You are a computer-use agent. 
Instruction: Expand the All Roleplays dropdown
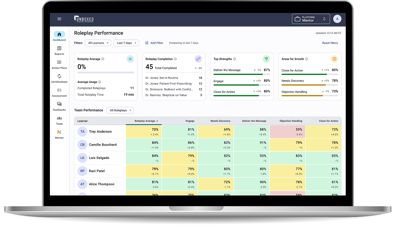[120, 110]
